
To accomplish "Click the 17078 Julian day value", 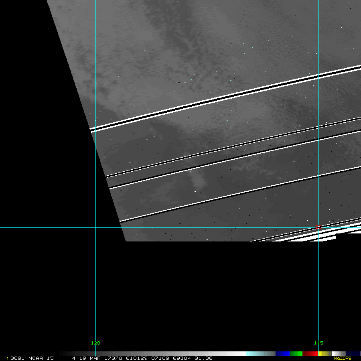I will [x=114, y=358].
